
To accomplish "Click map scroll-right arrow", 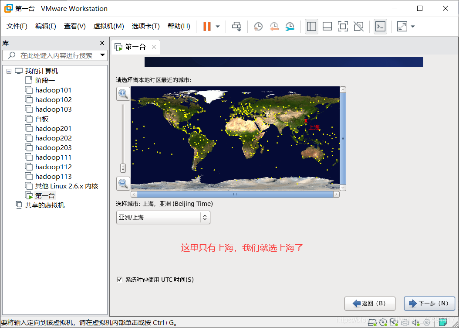I will [x=336, y=194].
